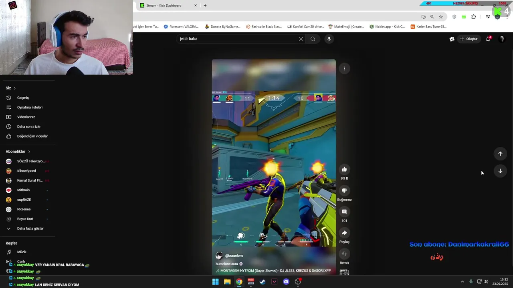Open the Short's three-dot options menu

[x=344, y=68]
